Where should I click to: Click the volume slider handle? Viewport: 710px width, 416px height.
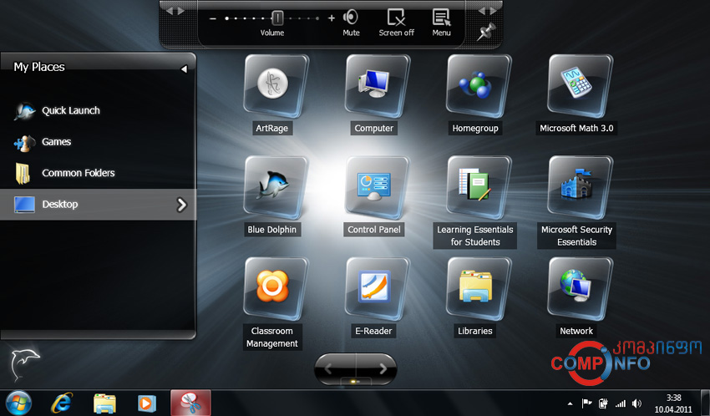pyautogui.click(x=277, y=18)
